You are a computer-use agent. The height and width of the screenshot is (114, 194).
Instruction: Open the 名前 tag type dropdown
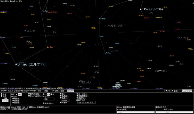tap(49, 99)
